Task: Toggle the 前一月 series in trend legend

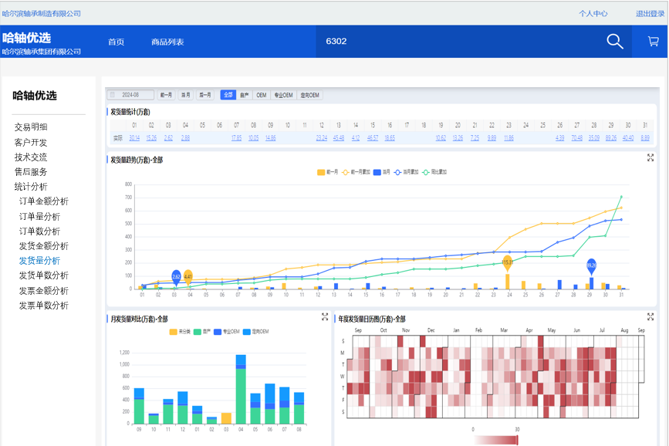Action: 328,172
